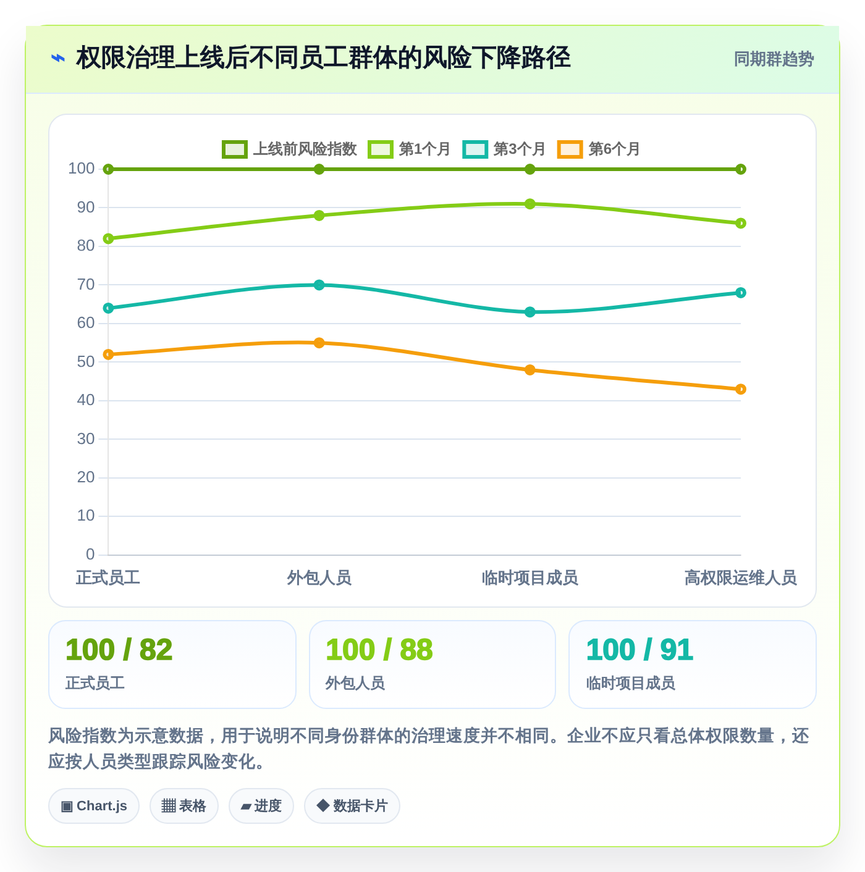865x872 pixels.
Task: Click the 第1个月 data point for 正式员工
Action: click(x=108, y=238)
